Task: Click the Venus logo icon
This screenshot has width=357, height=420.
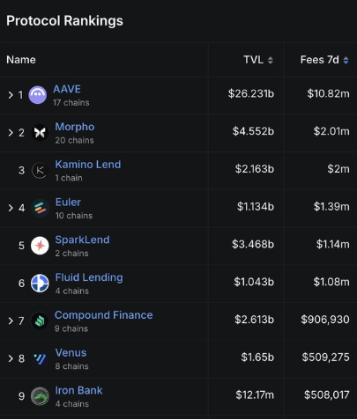Action: point(40,358)
